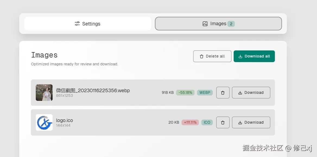Switch to the Settings tab
317x157 pixels.
coord(88,24)
